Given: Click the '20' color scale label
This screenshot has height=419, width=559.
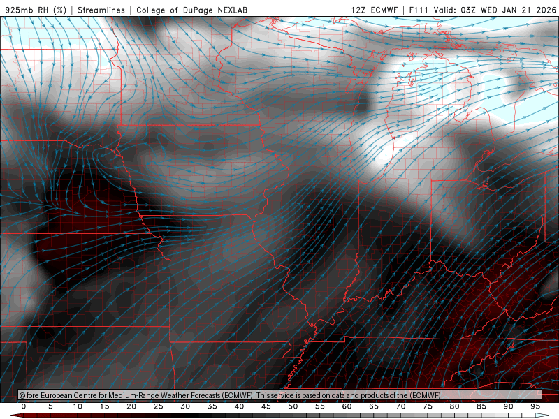Looking at the screenshot, I should (x=131, y=406).
